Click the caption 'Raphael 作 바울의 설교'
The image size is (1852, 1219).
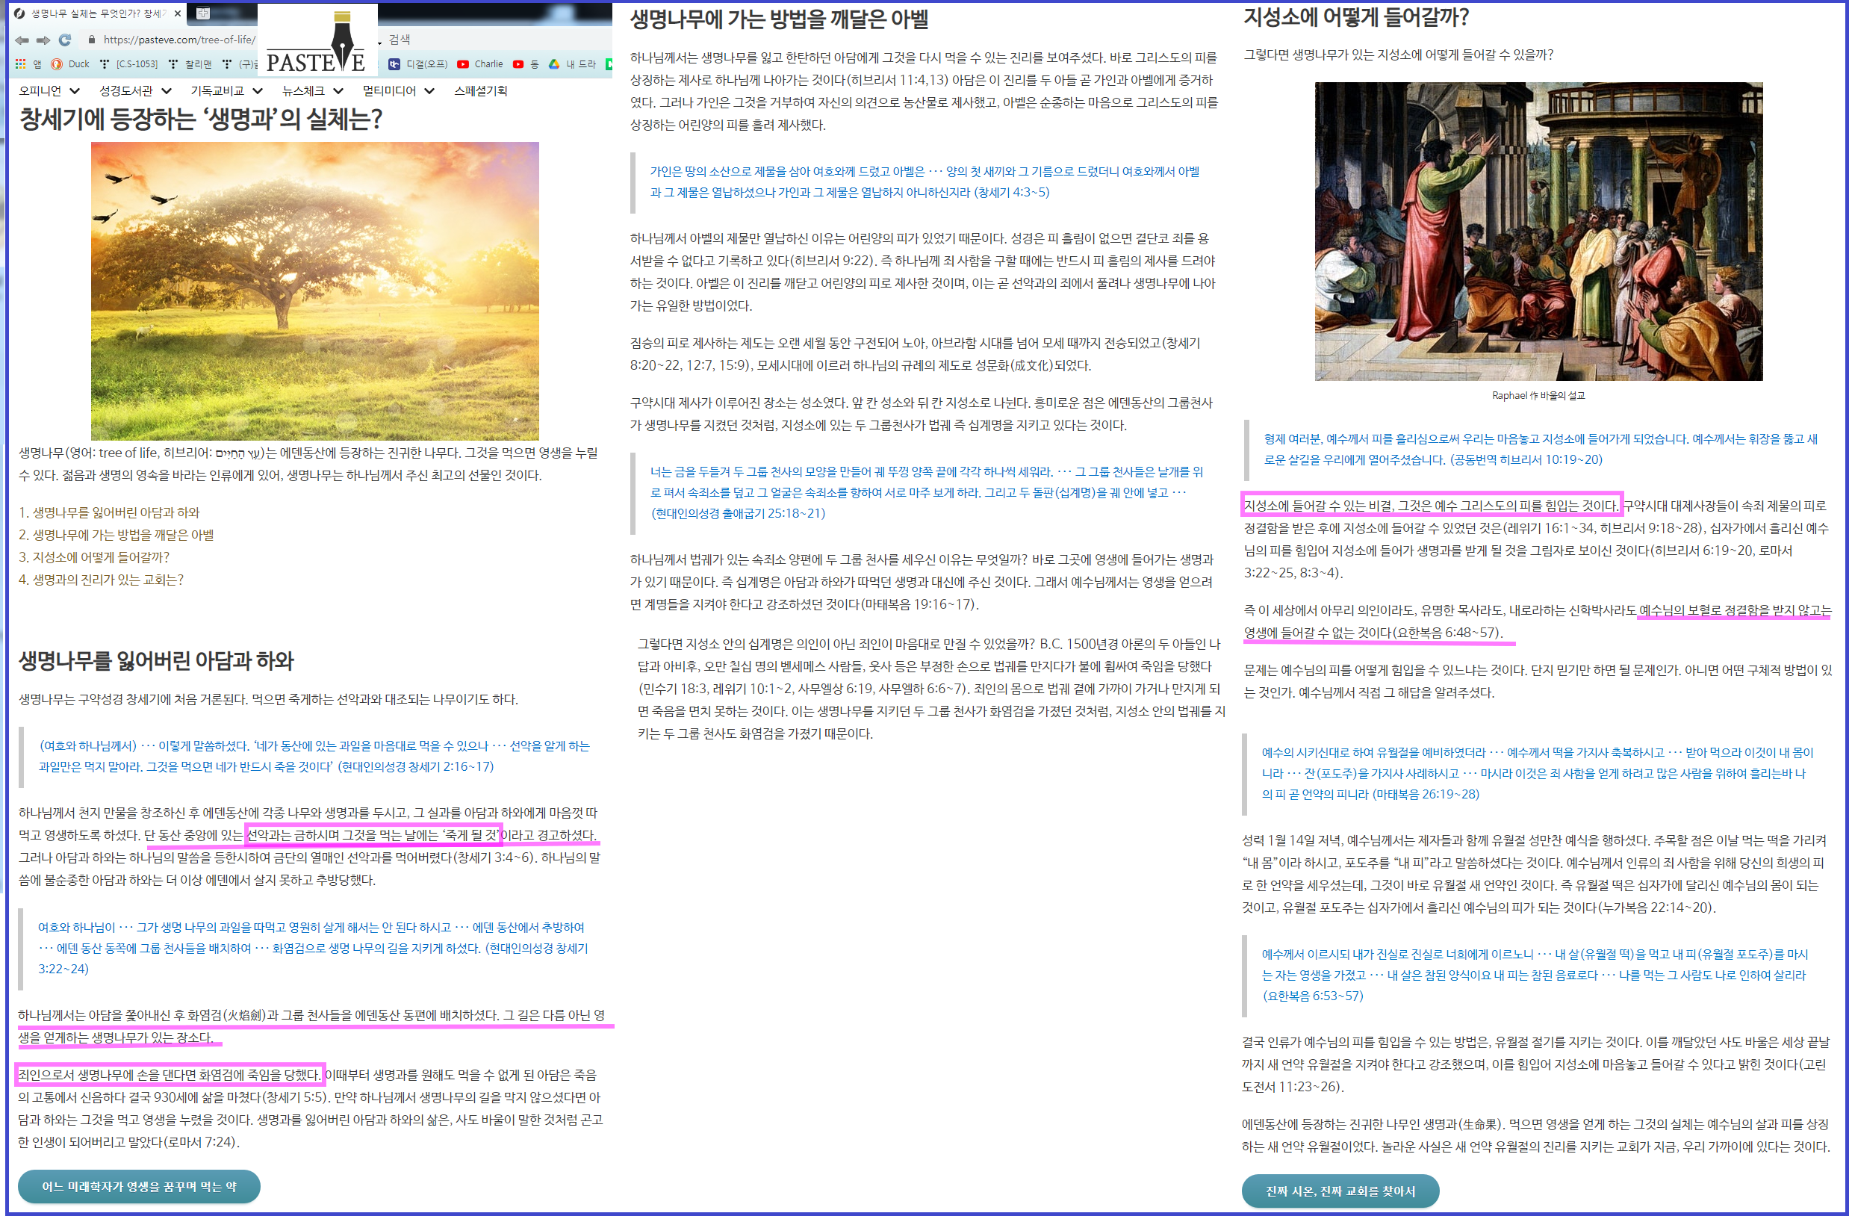1538,395
